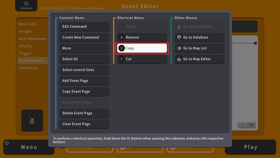Click the Play button
The image size is (280, 158).
pyautogui.click(x=250, y=147)
